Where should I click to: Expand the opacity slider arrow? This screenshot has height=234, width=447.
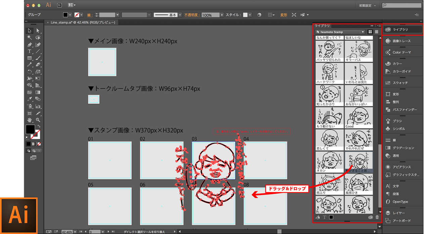(222, 15)
